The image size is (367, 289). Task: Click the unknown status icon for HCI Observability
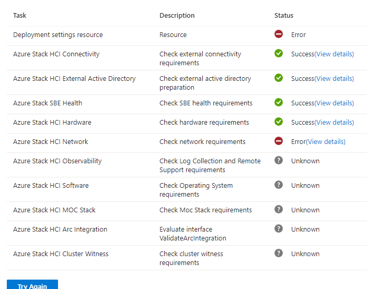point(279,160)
